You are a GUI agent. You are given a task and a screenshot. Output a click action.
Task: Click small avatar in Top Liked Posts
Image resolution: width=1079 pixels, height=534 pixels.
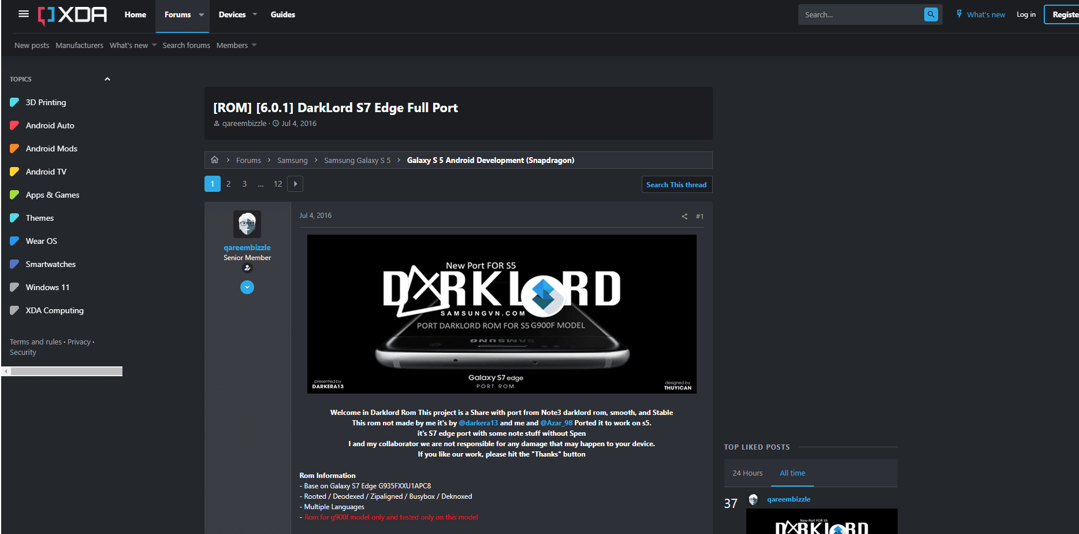click(753, 499)
